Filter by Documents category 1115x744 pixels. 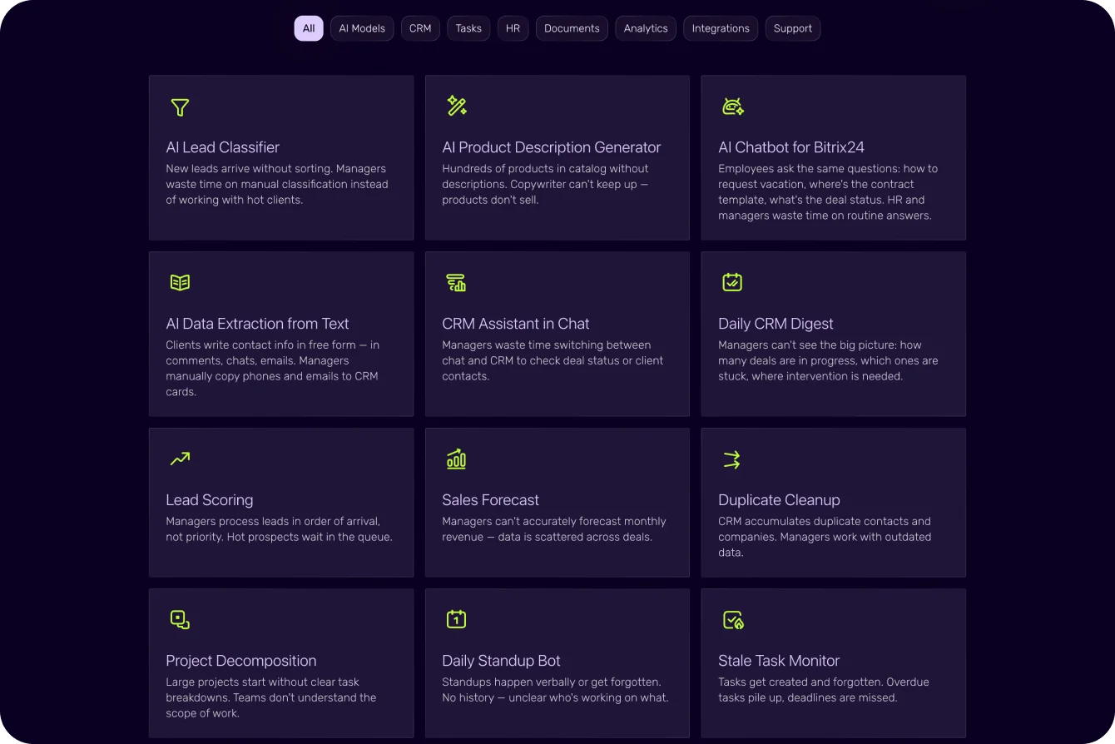pos(572,28)
